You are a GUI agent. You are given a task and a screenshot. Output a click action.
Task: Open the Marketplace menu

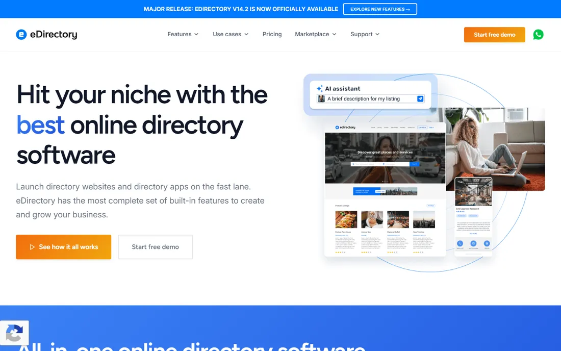click(x=316, y=34)
